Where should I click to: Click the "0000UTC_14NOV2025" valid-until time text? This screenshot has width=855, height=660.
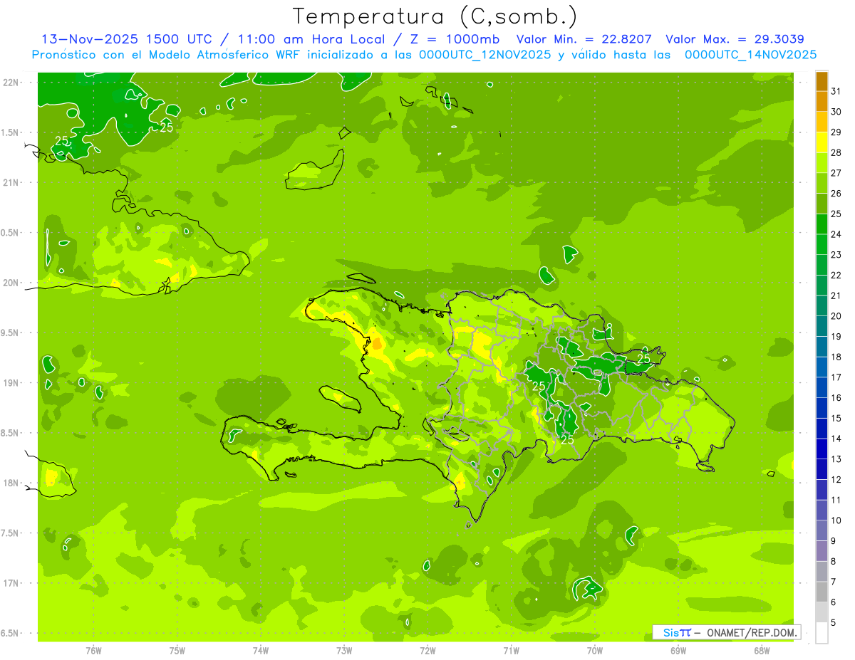tap(750, 55)
